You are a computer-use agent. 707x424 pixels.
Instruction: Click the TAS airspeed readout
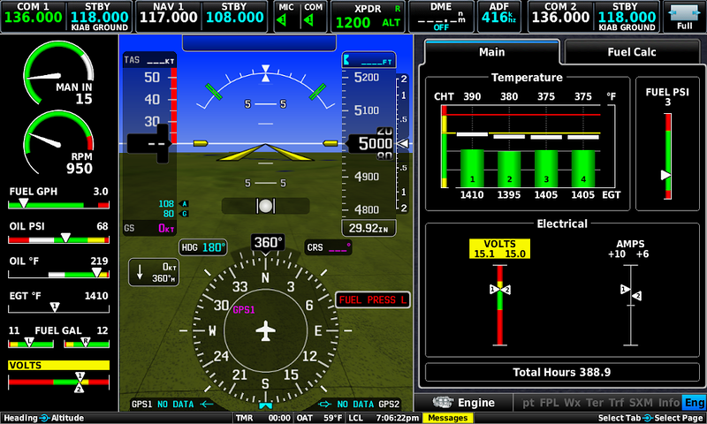pos(148,60)
